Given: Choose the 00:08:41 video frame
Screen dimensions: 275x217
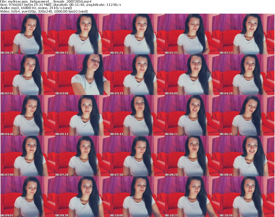Looking at the screenshot, I should click(247, 156).
